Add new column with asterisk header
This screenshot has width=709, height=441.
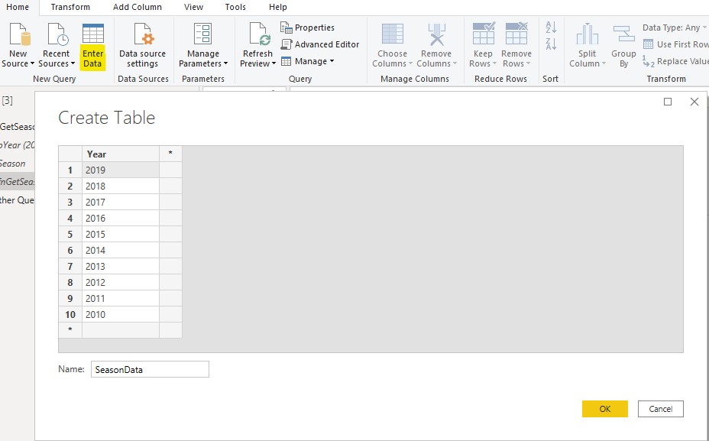pos(170,154)
